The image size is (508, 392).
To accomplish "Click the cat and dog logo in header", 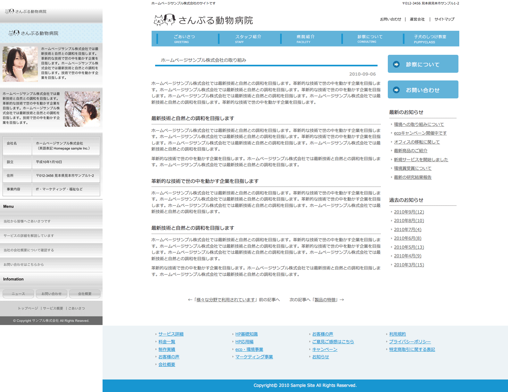I will (x=165, y=20).
